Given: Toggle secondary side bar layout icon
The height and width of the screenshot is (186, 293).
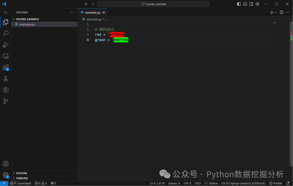Looking at the screenshot, I should pos(251,4).
